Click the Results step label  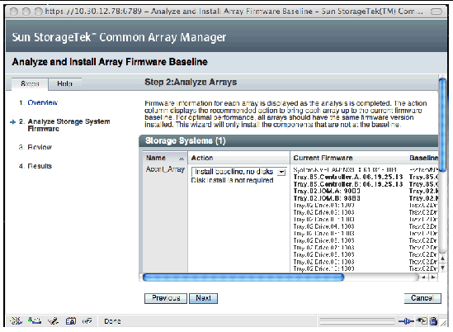40,166
